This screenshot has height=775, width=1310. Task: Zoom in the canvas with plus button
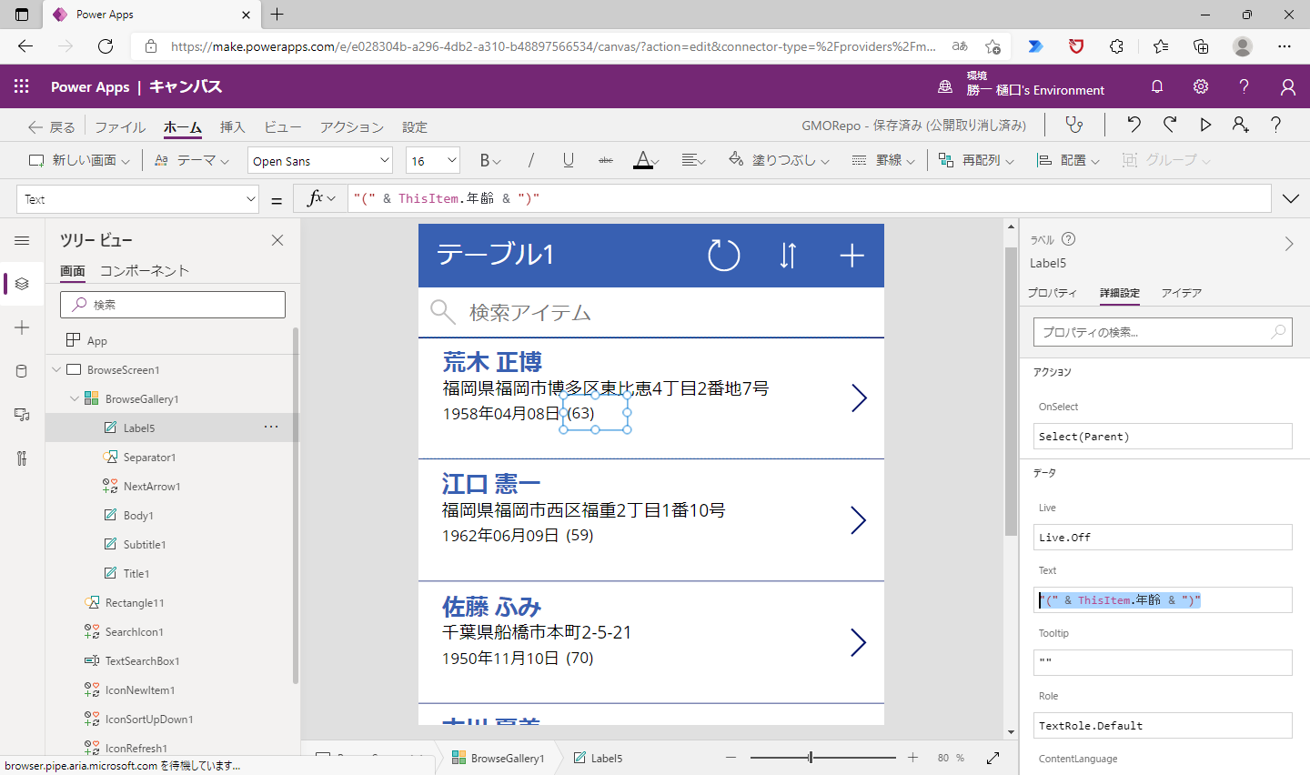click(912, 758)
